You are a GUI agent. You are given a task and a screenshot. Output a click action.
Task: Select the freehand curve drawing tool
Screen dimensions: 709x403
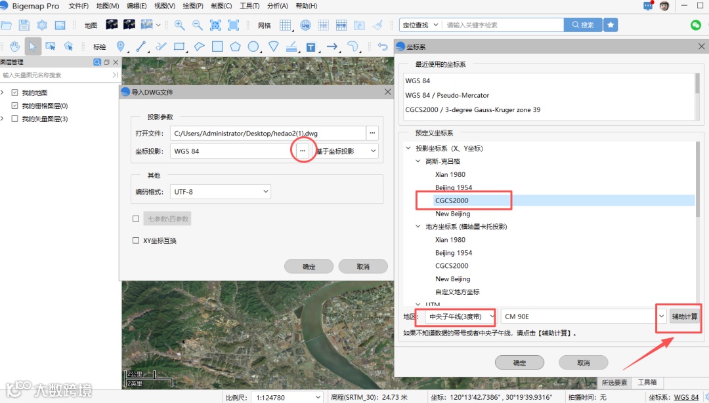pos(161,46)
